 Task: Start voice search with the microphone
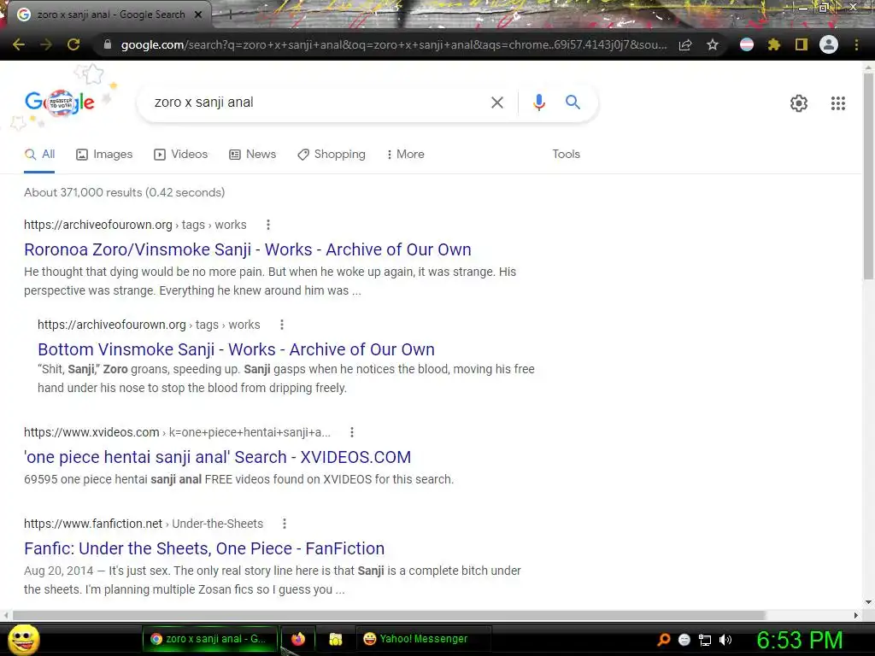[538, 102]
